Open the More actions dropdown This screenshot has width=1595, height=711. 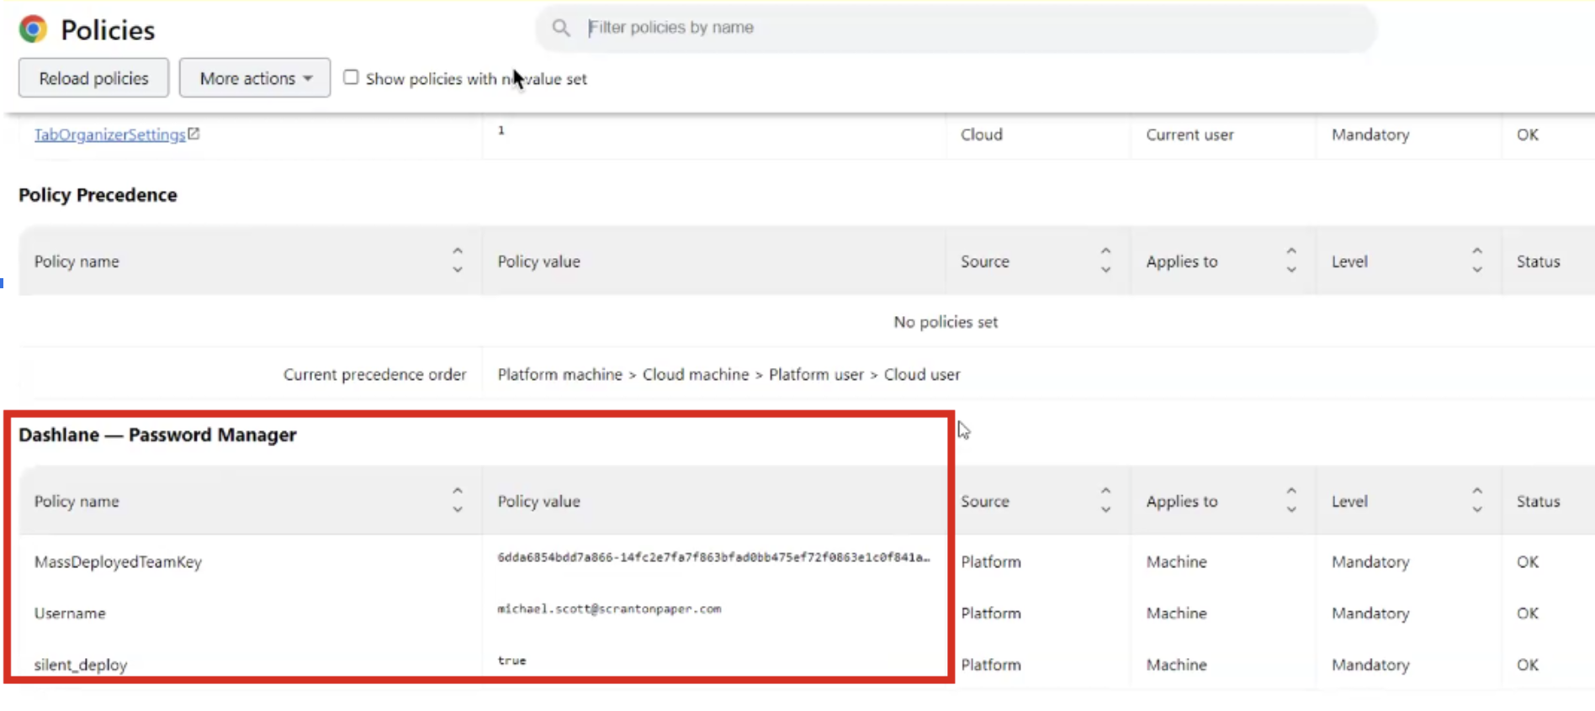pos(255,78)
